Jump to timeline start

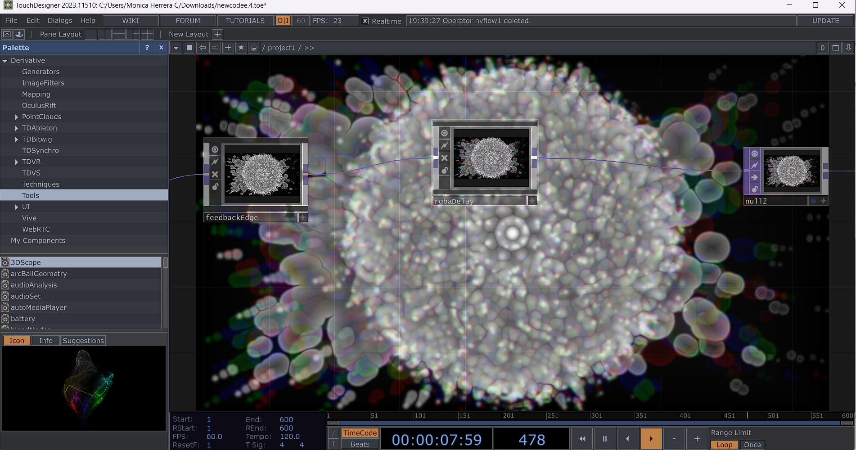click(582, 439)
